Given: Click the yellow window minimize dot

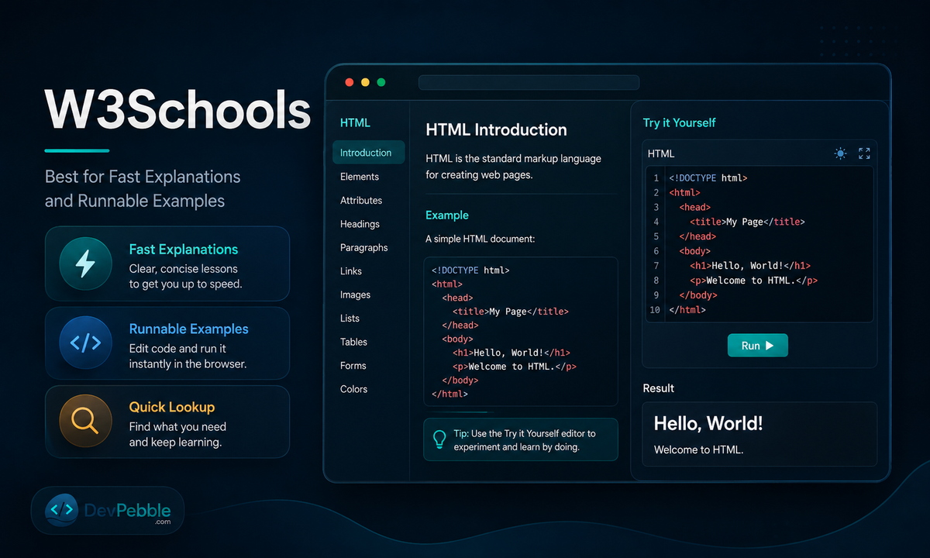Looking at the screenshot, I should pyautogui.click(x=364, y=82).
